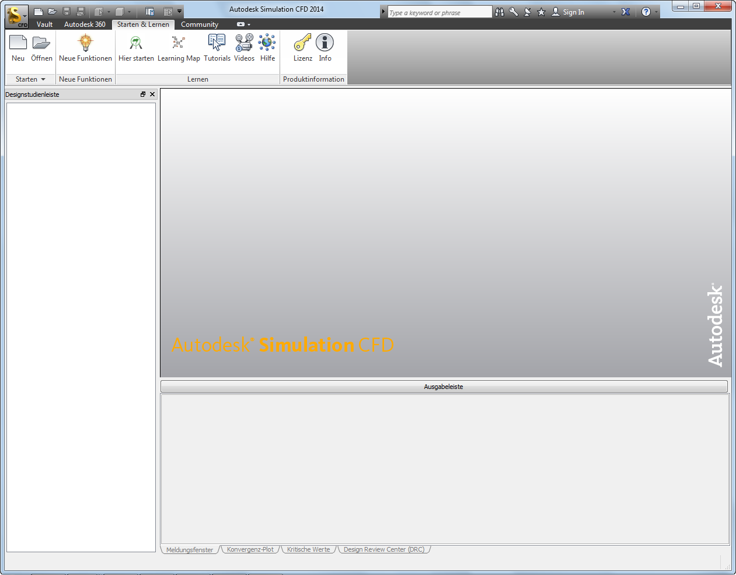Viewport: 736px width, 575px height.
Task: Expand the search field arrow toggle
Action: coord(383,12)
